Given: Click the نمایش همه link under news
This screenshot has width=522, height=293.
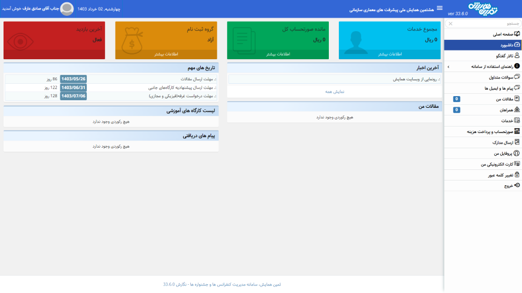Looking at the screenshot, I should pos(335,91).
